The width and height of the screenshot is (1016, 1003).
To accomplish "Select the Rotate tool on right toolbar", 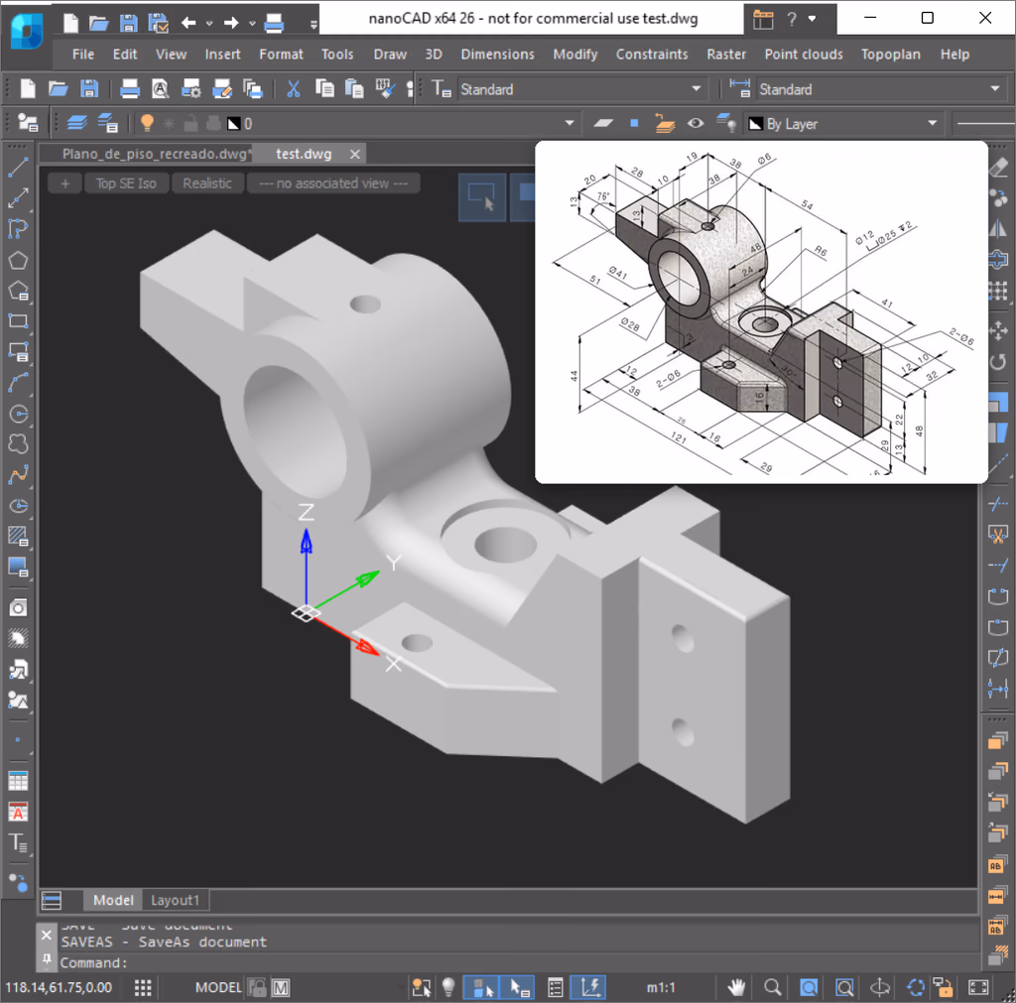I will coord(998,361).
